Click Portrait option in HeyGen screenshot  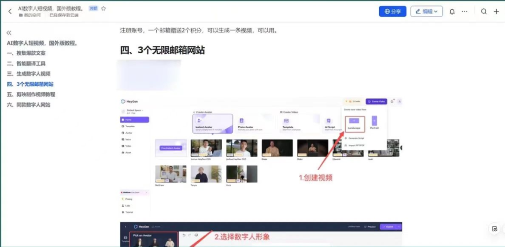[374, 123]
